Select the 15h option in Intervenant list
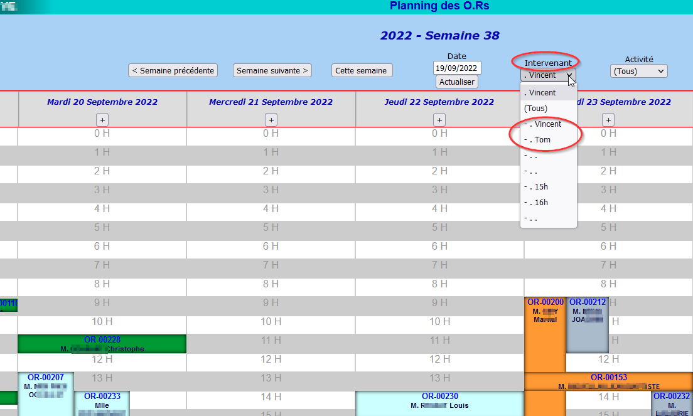693x416 pixels. pyautogui.click(x=540, y=187)
